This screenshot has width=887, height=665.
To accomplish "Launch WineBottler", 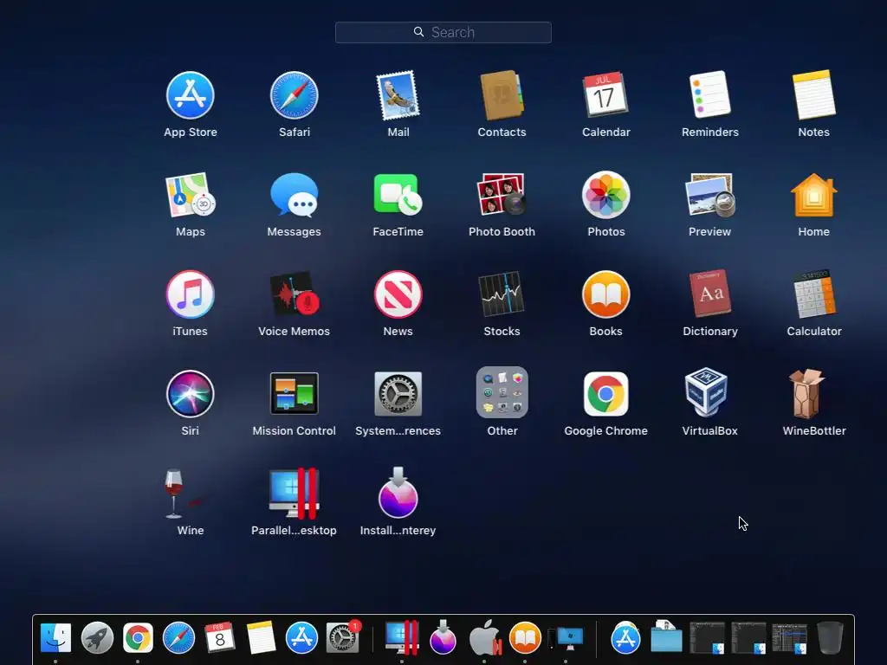I will (x=808, y=394).
